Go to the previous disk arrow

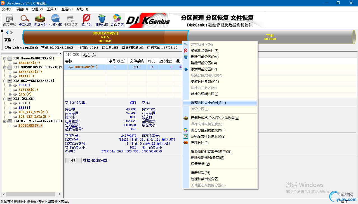pyautogui.click(x=7, y=32)
